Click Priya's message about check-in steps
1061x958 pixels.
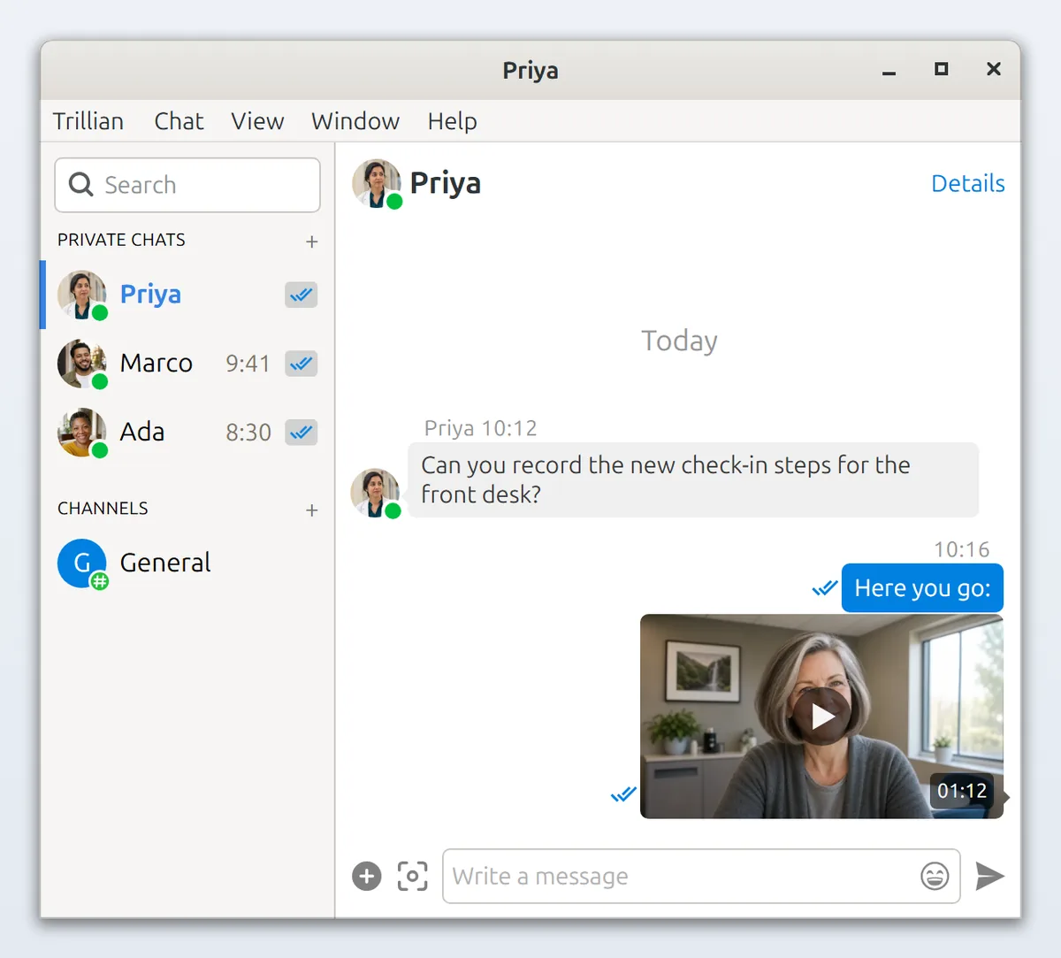tap(693, 479)
